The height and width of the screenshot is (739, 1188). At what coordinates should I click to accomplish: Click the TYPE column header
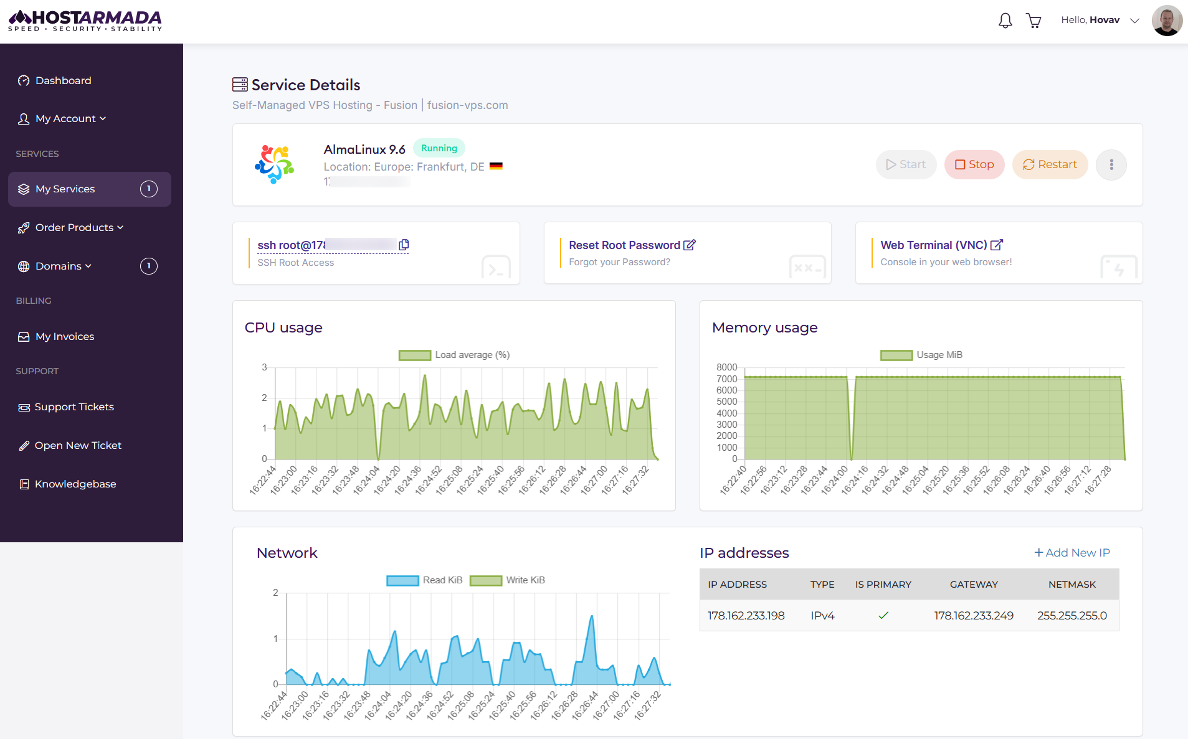[x=822, y=585]
